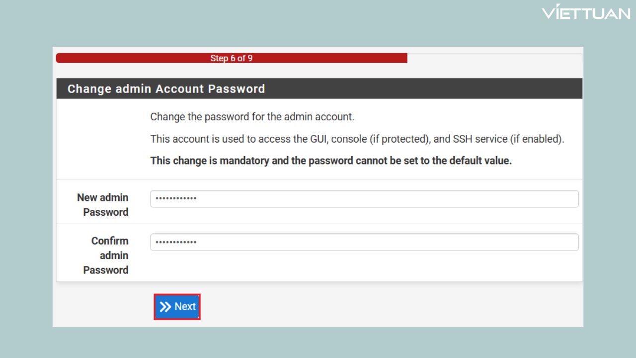Click the "Change admin Account Password" header
The height and width of the screenshot is (358, 636).
tap(166, 89)
